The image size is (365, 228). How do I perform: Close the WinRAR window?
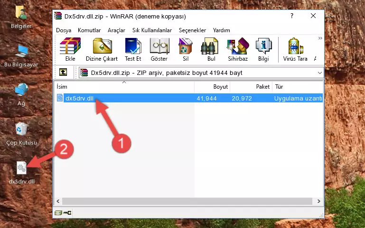[x=313, y=16]
